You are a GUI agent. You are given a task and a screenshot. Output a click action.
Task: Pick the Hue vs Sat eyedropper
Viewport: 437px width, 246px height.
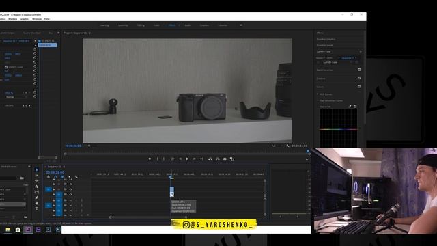[x=350, y=107]
